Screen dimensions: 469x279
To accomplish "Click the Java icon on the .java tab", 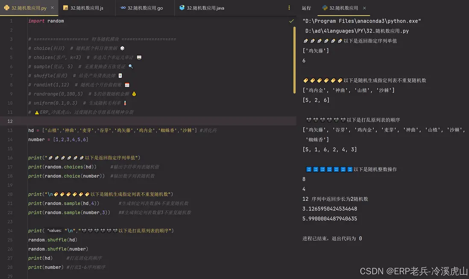I will [x=182, y=8].
